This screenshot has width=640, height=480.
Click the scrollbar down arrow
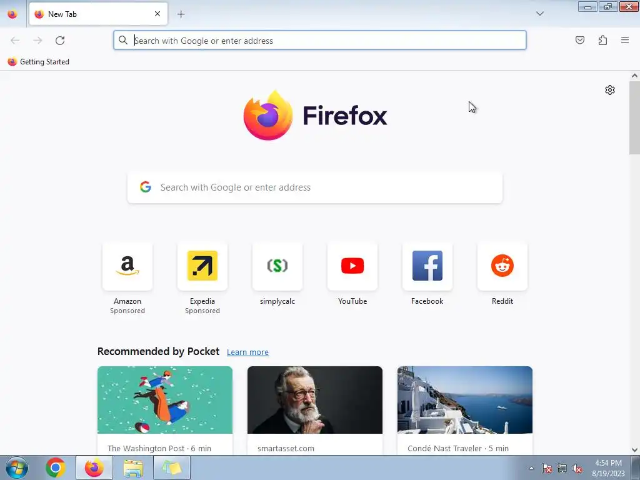point(634,450)
